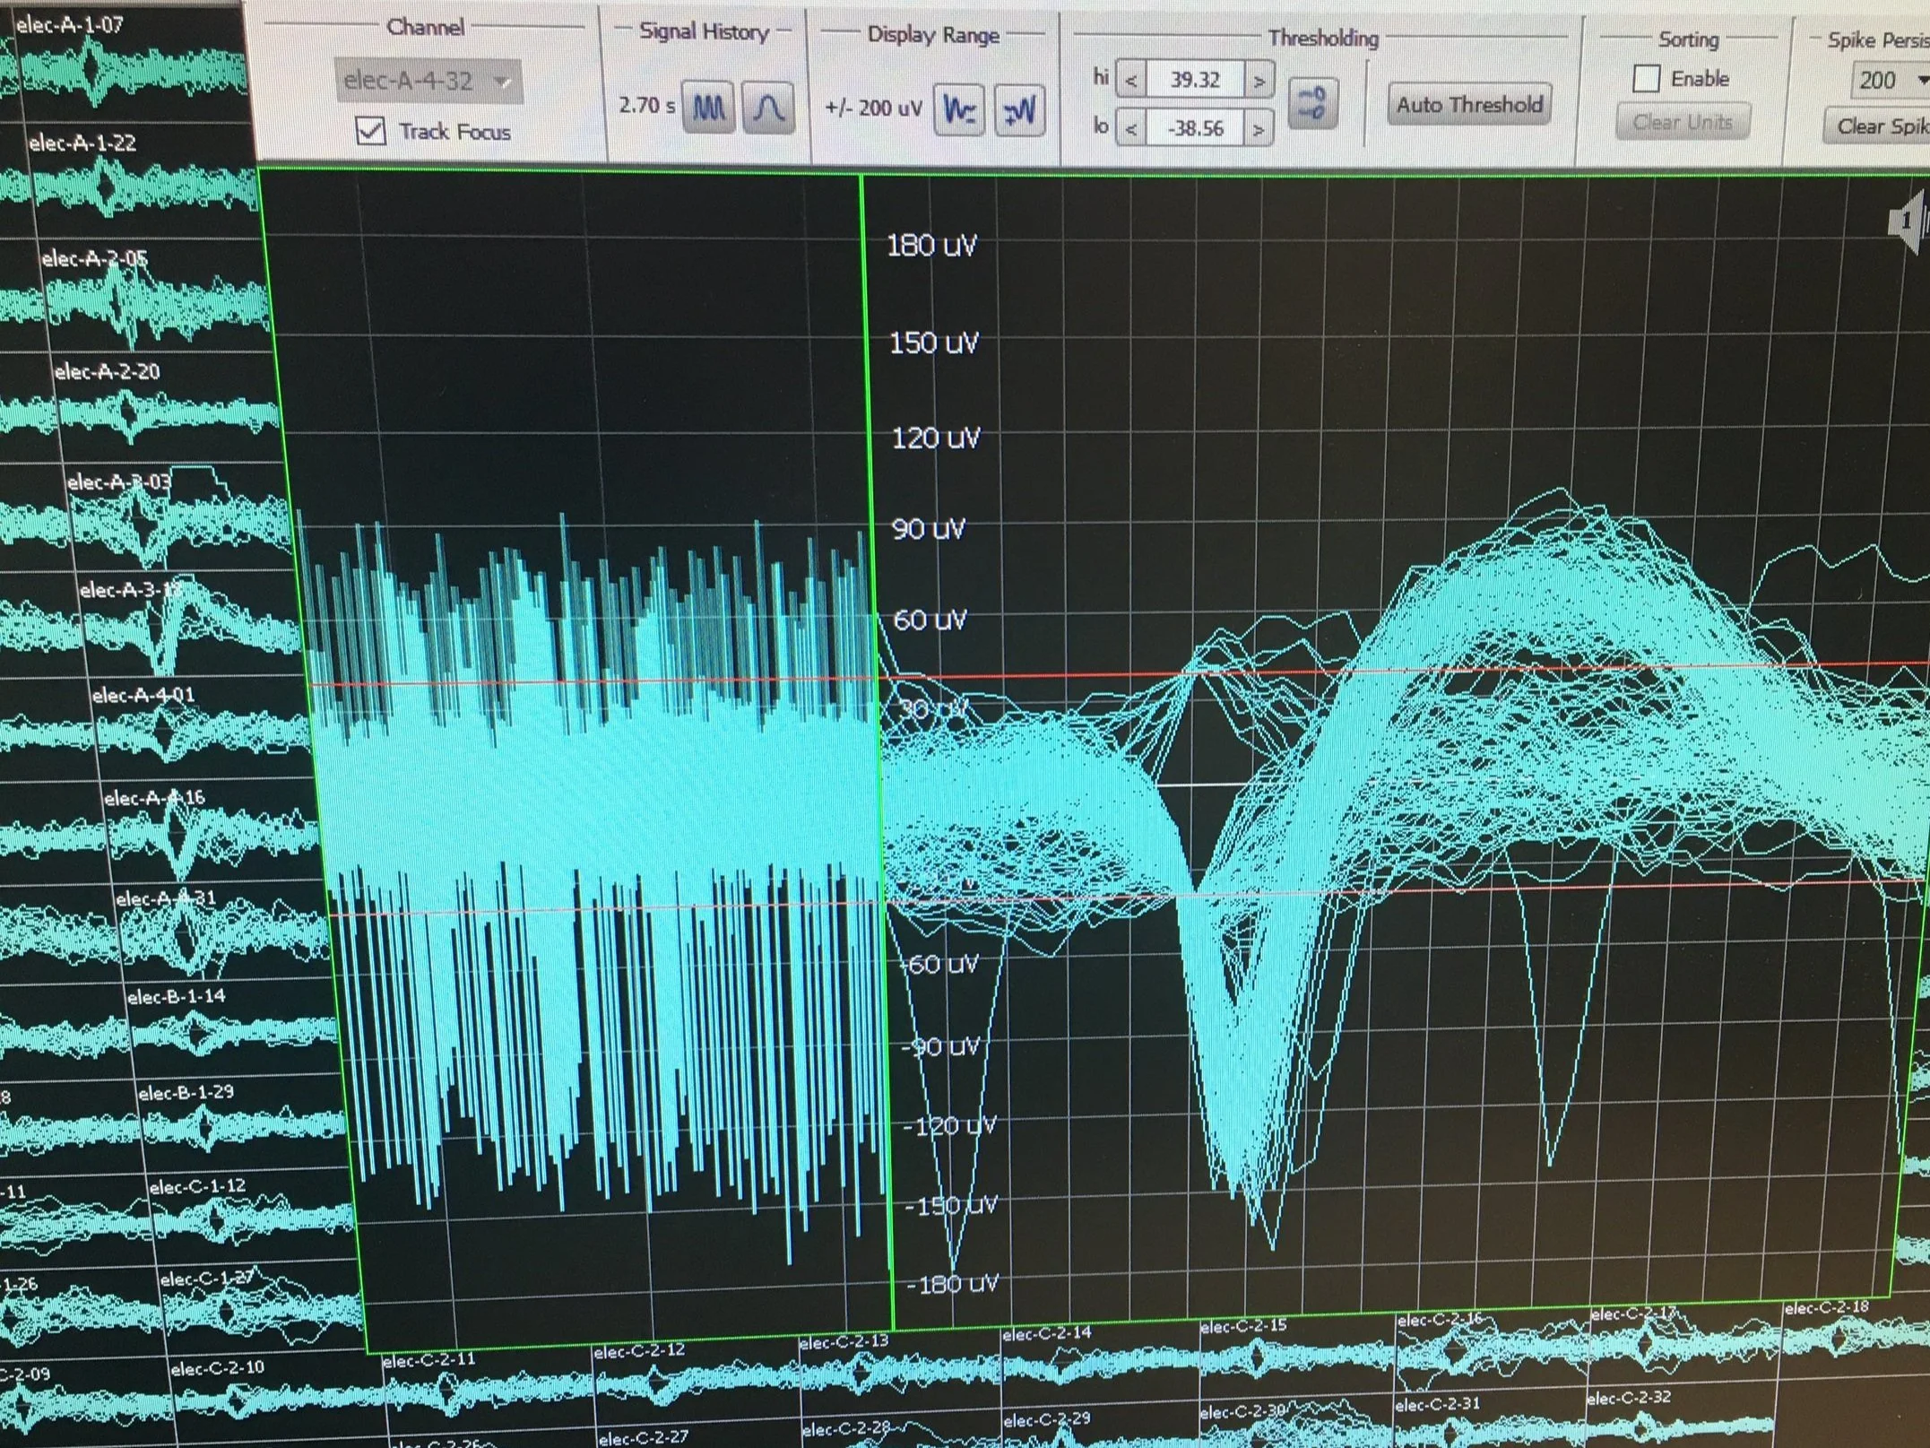Decrease hi threshold with left arrow
The width and height of the screenshot is (1930, 1448).
1131,81
